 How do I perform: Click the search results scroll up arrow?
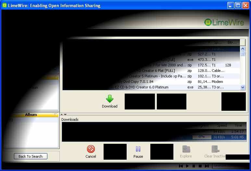[243, 49]
